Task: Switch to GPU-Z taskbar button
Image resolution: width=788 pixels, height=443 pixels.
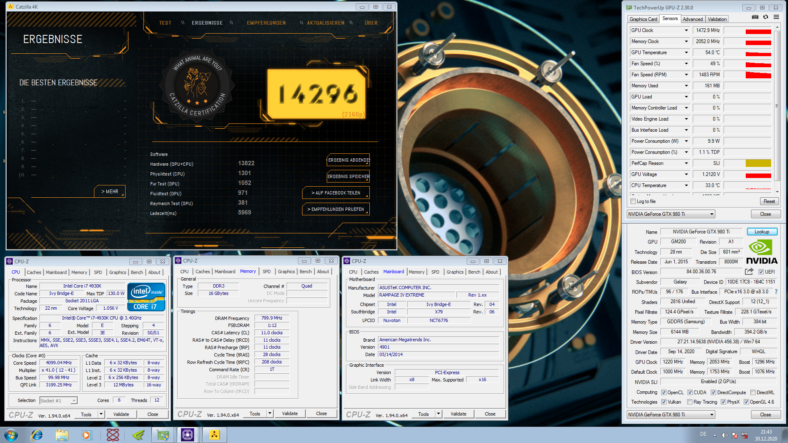Action: 163,435
